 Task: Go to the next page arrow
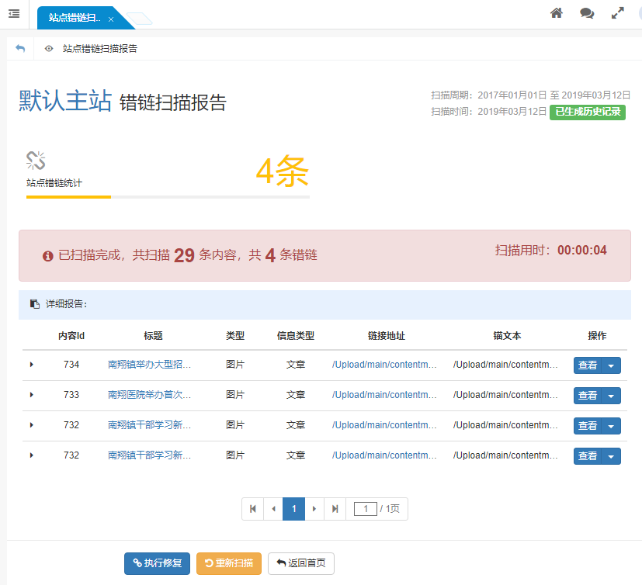coord(314,509)
